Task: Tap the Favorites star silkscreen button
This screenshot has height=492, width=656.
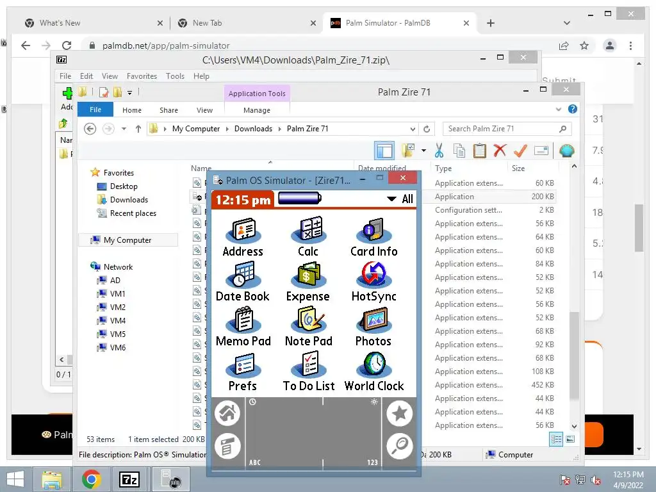Action: point(400,413)
